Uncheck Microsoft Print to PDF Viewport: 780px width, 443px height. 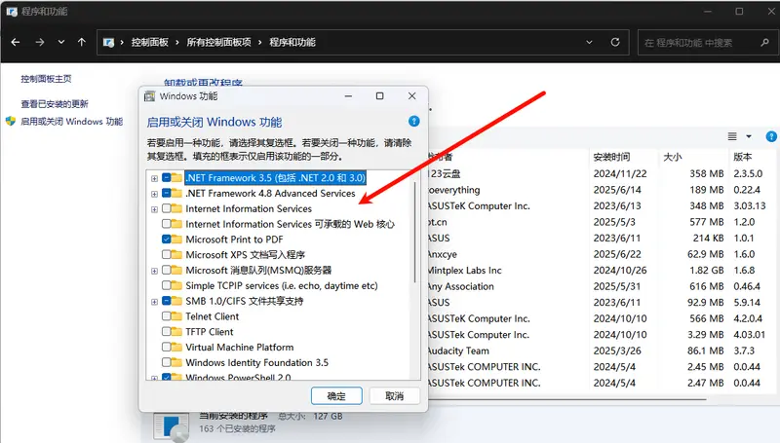coord(167,239)
